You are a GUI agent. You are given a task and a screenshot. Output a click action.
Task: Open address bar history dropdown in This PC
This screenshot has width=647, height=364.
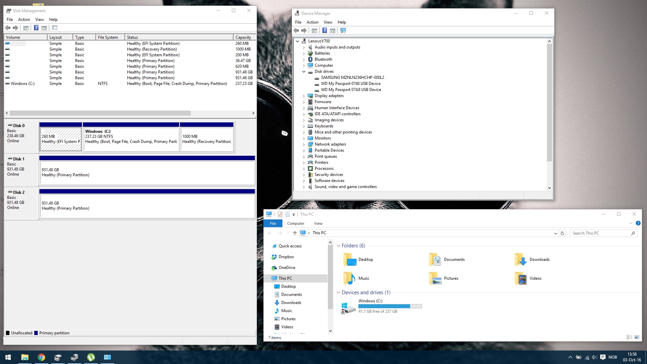(555, 233)
